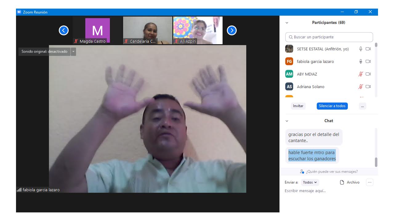Click the Zoom app icon in title bar
The image size is (394, 221).
click(x=19, y=12)
